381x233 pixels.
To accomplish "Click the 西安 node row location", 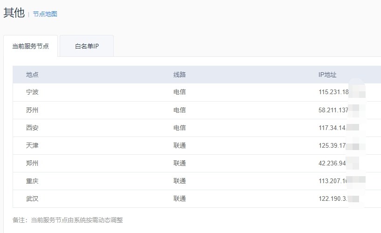I will click(x=32, y=128).
